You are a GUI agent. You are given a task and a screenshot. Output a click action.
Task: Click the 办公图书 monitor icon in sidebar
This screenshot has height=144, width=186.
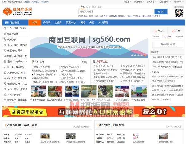tap(5, 78)
